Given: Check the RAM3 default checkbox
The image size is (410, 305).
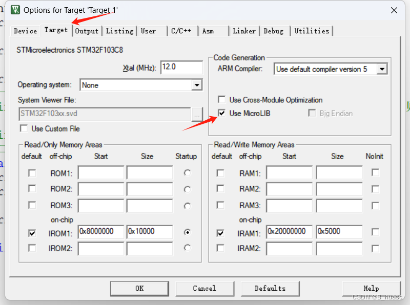Looking at the screenshot, I should 220,205.
